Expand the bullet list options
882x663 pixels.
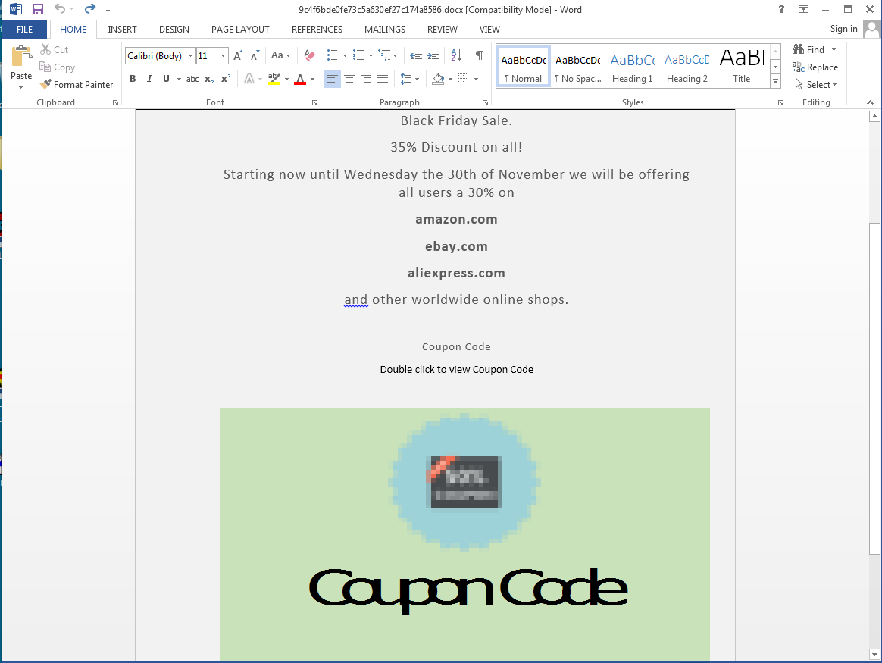345,55
